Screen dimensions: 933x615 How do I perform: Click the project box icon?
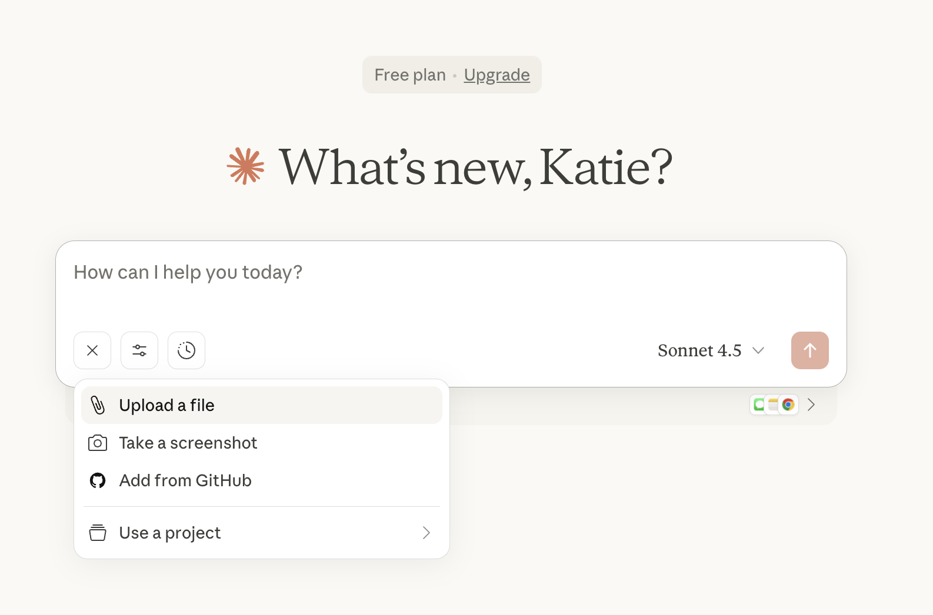pos(98,533)
